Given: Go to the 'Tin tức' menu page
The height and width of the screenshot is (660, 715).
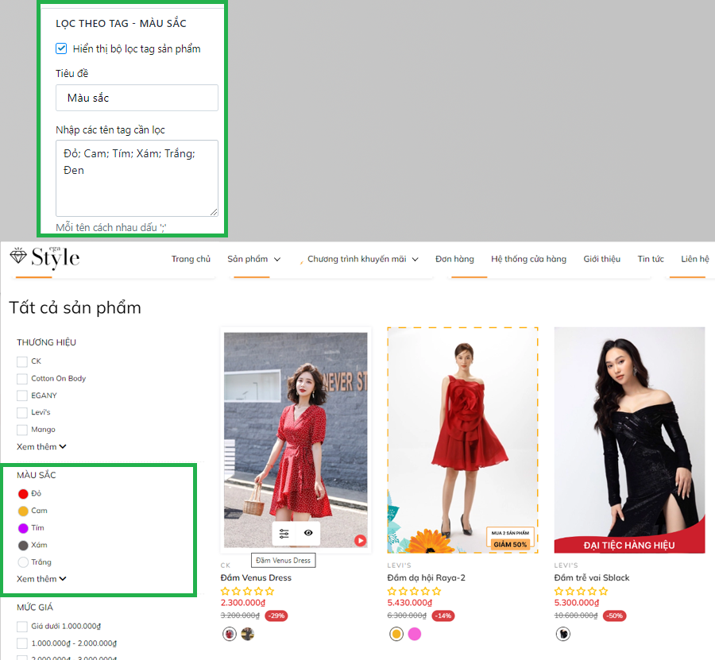Looking at the screenshot, I should 651,259.
